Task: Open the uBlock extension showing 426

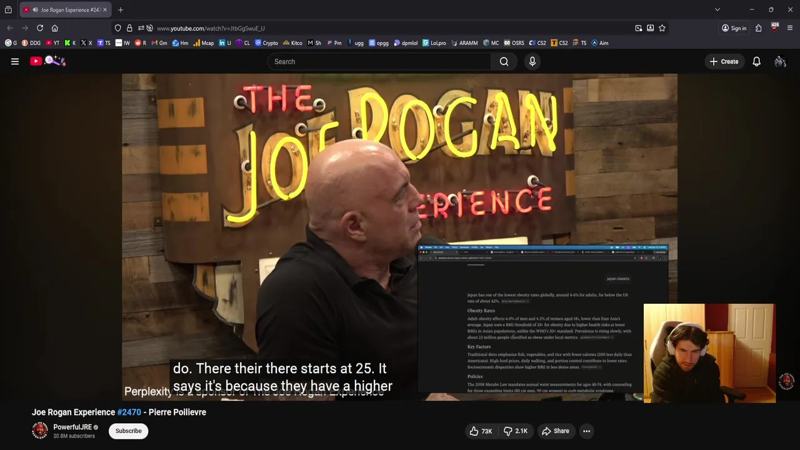Action: pyautogui.click(x=774, y=27)
